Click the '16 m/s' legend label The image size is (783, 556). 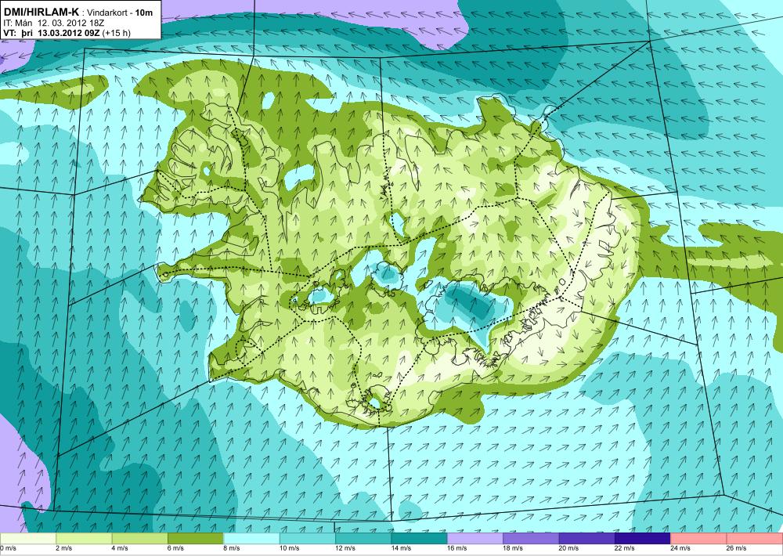pos(457,548)
